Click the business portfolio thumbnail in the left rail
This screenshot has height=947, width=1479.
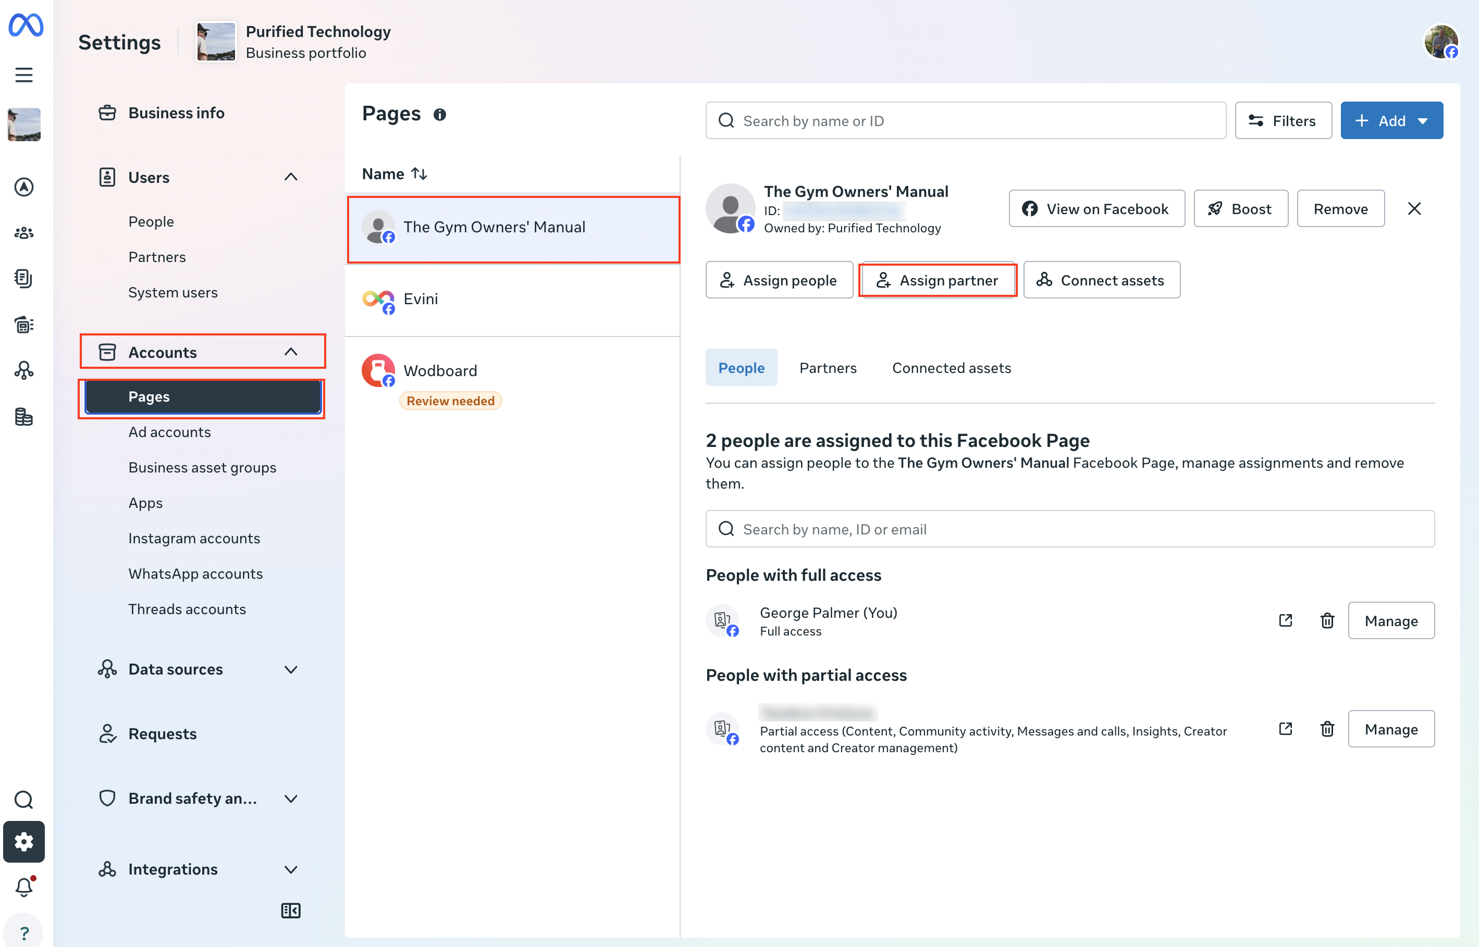click(24, 125)
